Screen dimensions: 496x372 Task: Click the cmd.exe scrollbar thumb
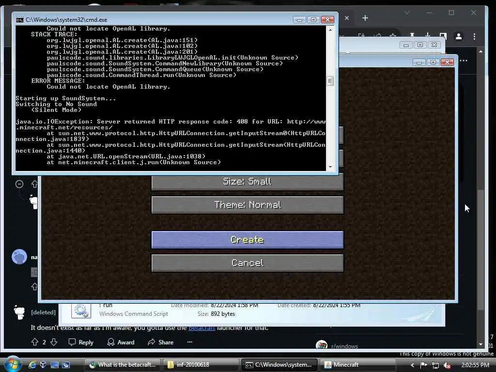(330, 81)
